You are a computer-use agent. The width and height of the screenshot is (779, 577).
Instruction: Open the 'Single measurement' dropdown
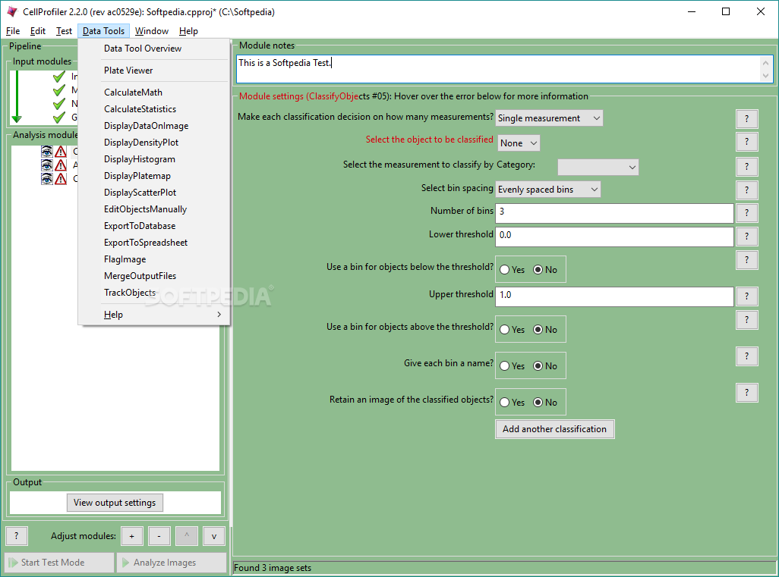[x=549, y=118]
